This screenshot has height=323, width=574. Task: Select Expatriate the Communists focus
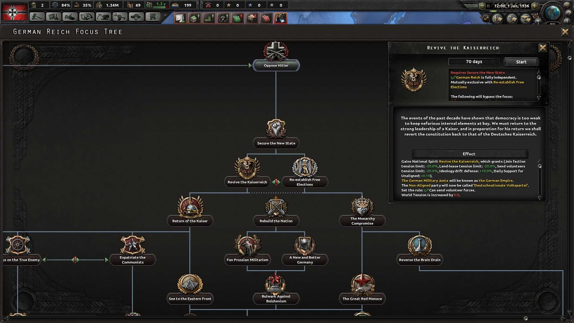pyautogui.click(x=132, y=260)
